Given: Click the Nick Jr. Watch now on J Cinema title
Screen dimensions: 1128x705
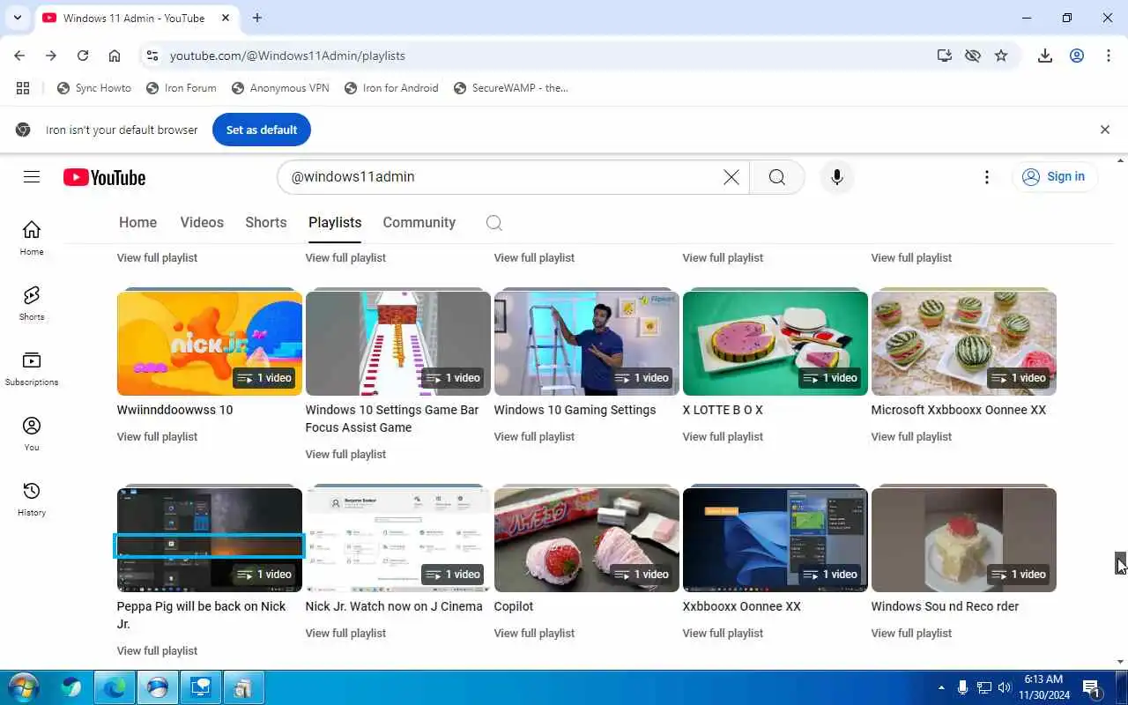Looking at the screenshot, I should (394, 606).
